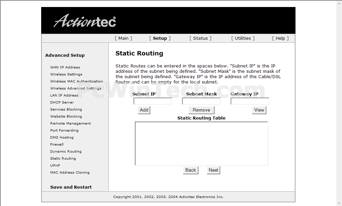The width and height of the screenshot is (342, 206).
Task: Focus the Gateway IP field
Action: tap(250, 101)
